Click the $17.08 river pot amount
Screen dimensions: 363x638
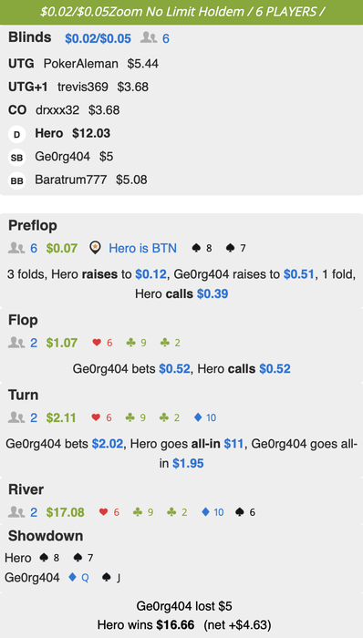coord(65,512)
